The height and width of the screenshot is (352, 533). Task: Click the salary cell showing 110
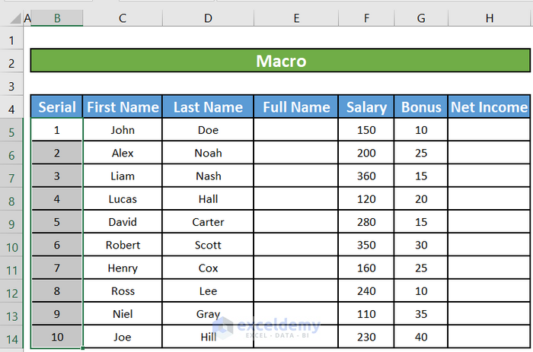(x=366, y=314)
